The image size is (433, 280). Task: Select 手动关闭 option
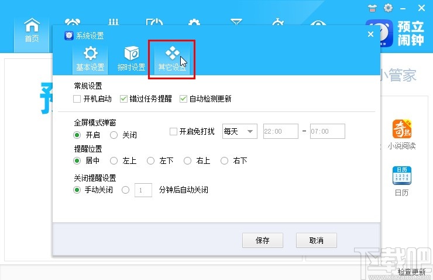77,190
